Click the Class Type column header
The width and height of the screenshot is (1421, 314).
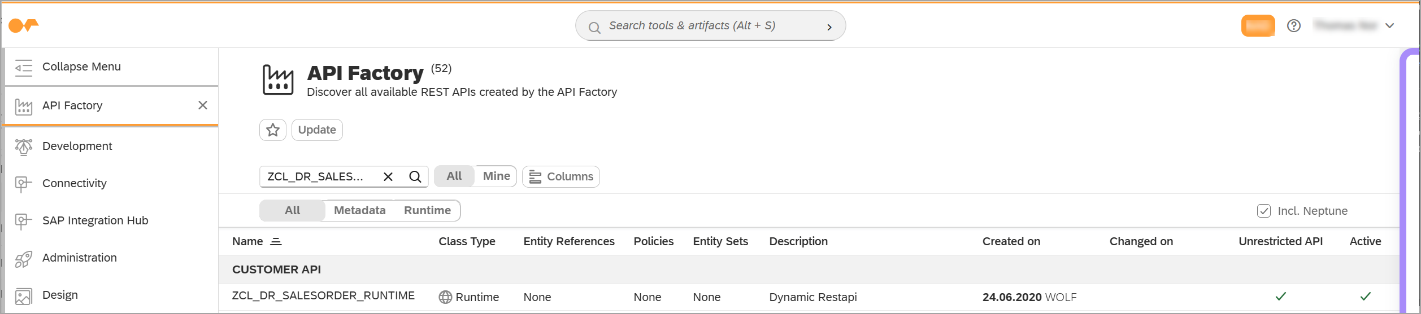[467, 241]
